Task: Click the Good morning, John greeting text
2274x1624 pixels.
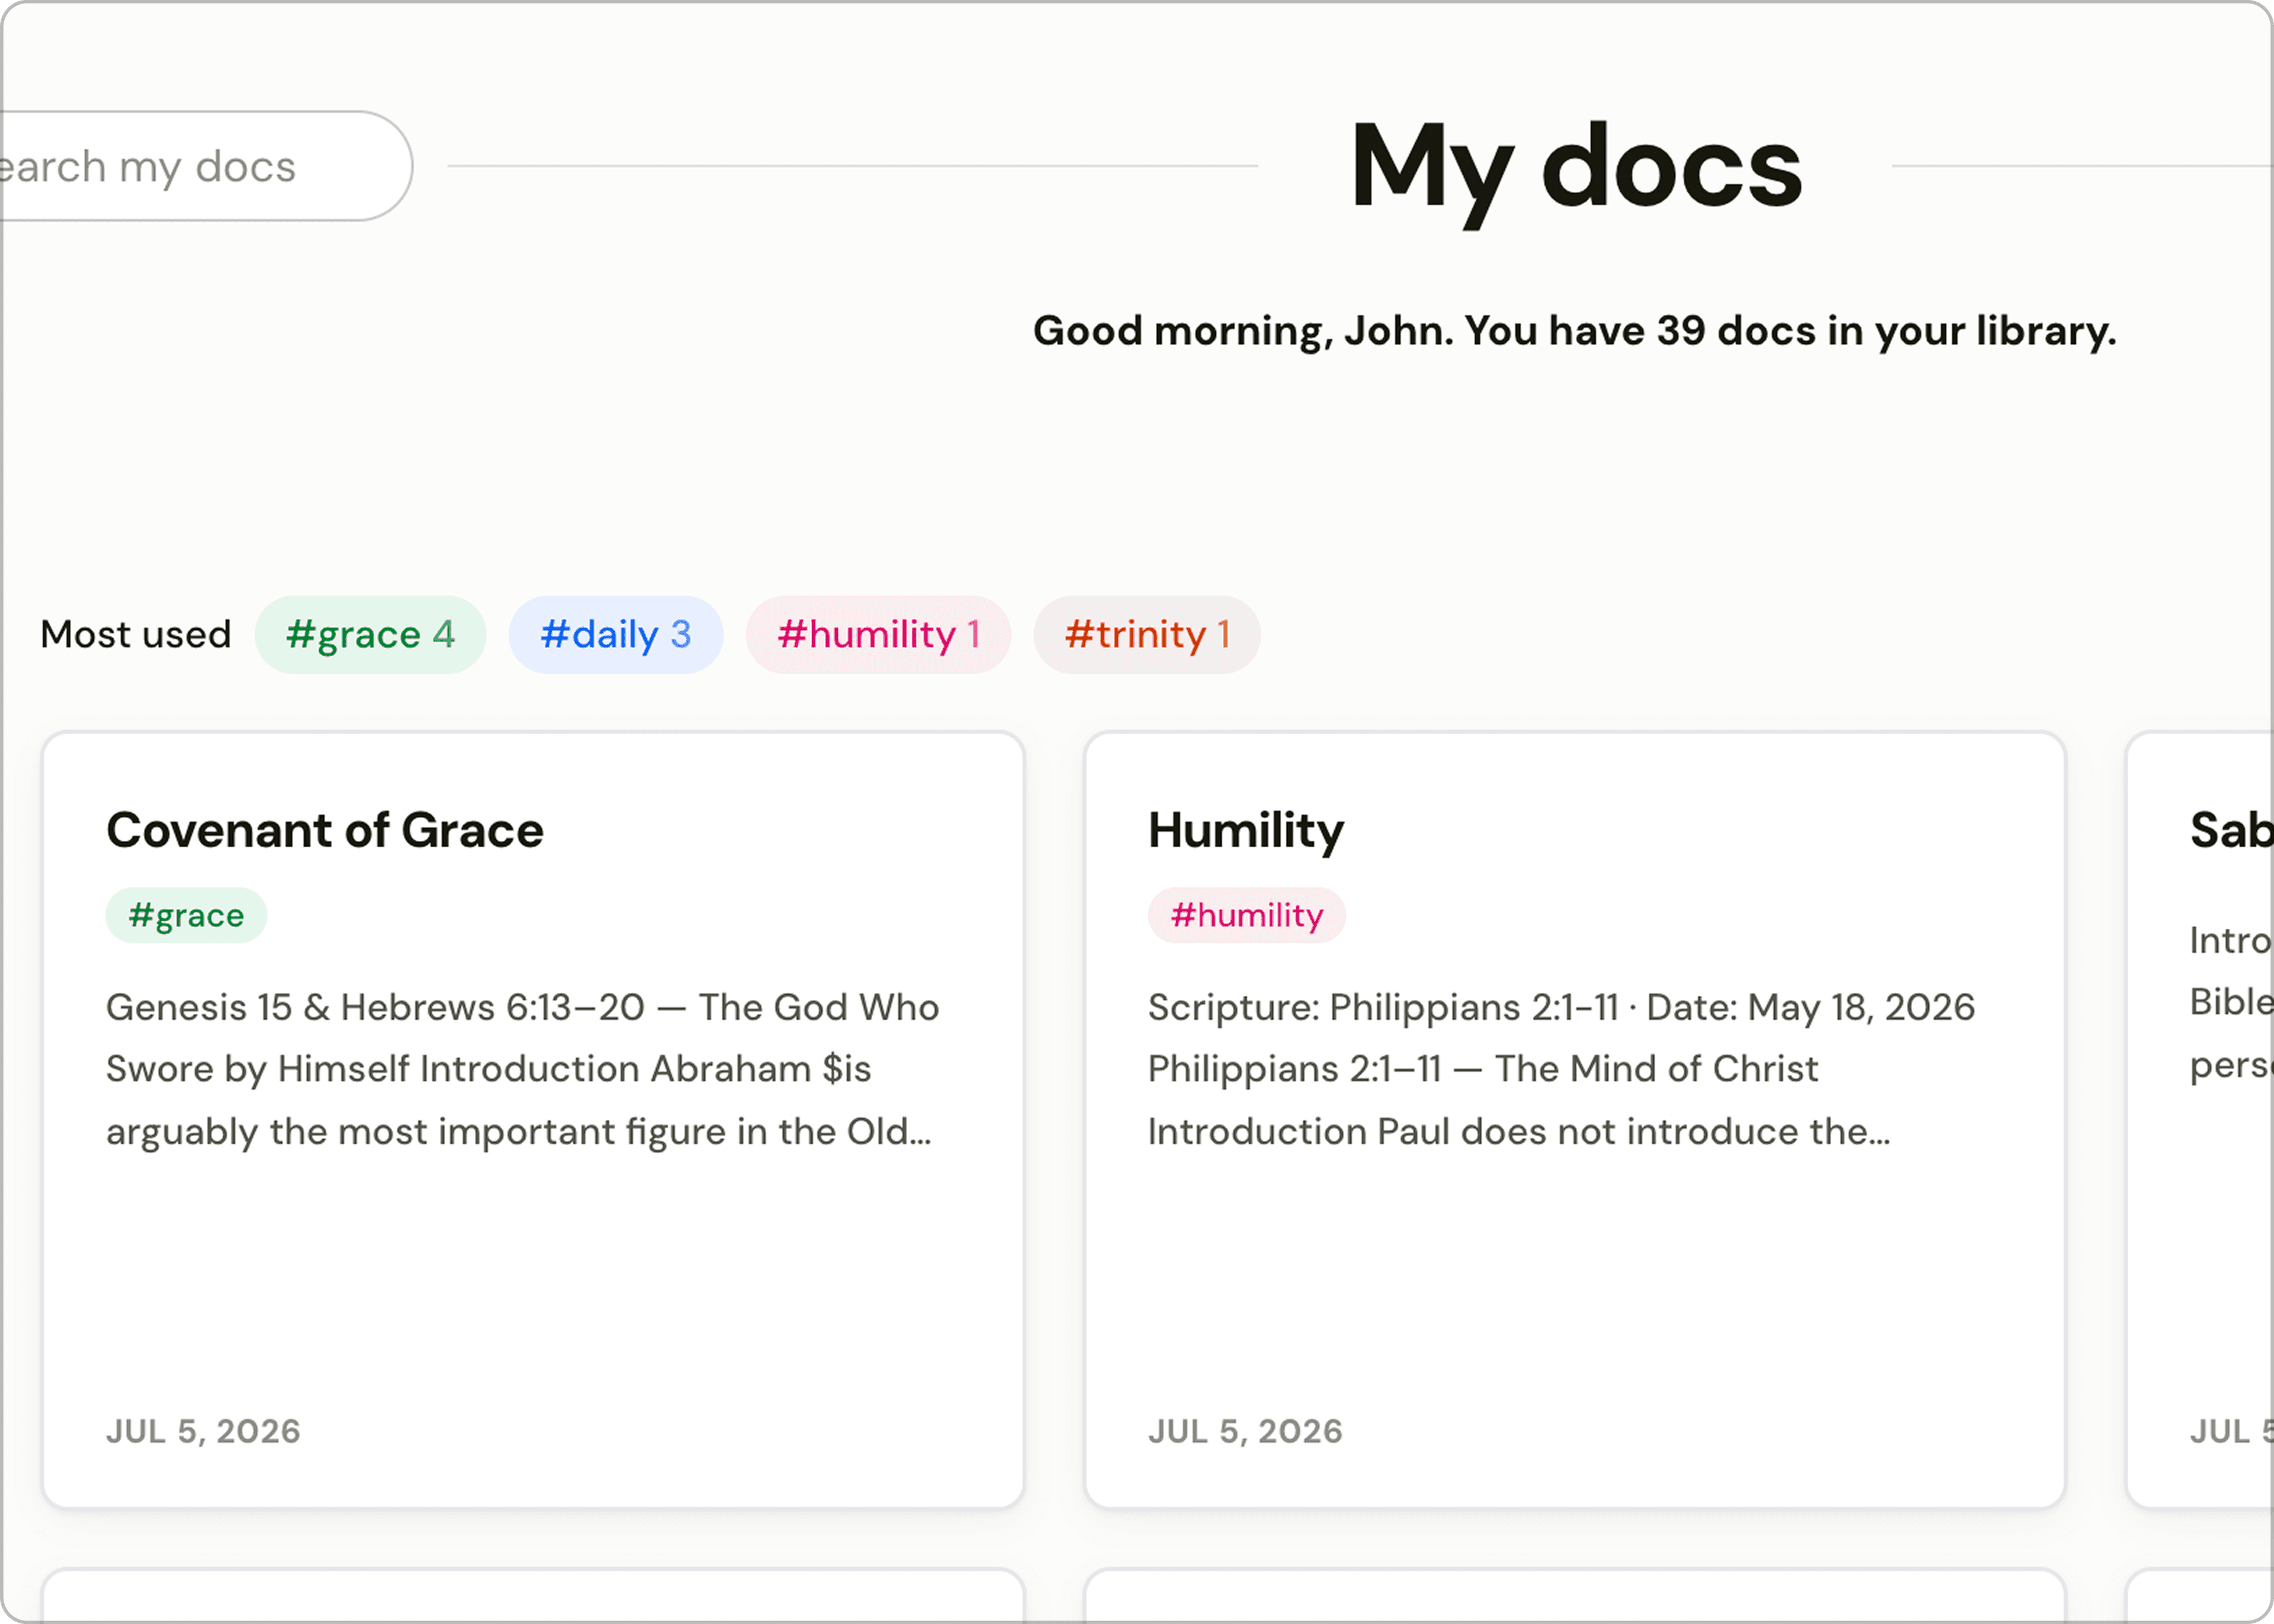Action: [x=1575, y=331]
